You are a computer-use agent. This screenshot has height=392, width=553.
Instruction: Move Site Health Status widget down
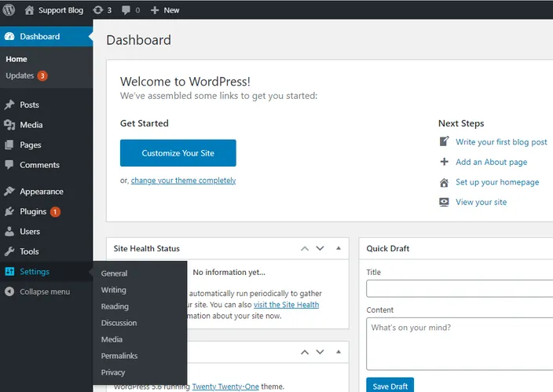tap(320, 248)
